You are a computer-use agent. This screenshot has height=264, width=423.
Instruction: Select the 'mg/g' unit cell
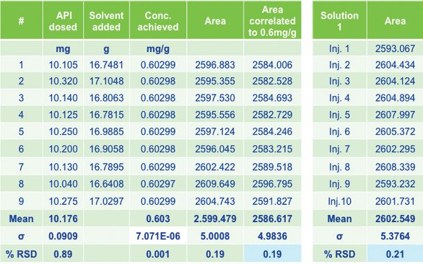tap(158, 49)
